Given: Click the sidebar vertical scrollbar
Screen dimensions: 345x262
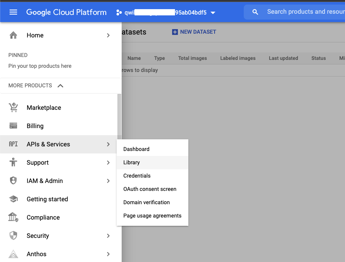Looking at the screenshot, I should [119, 116].
